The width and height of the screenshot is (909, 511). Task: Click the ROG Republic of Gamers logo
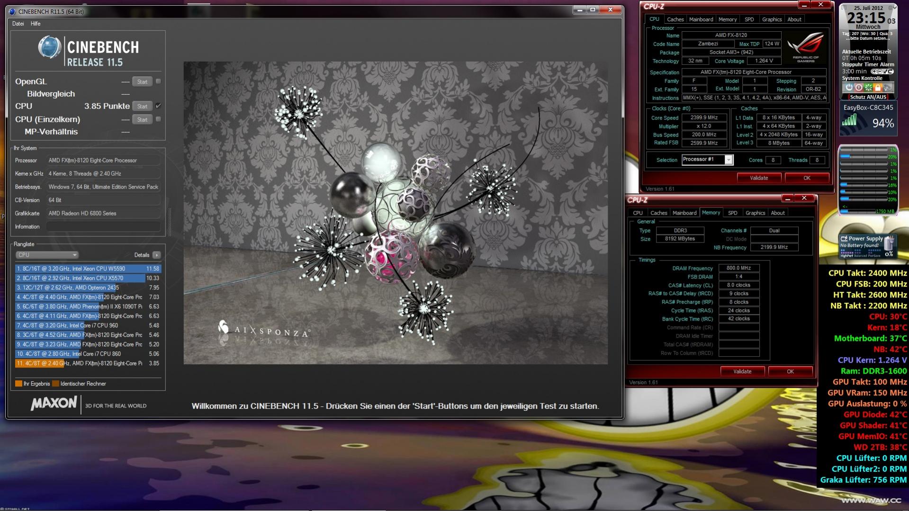click(805, 47)
